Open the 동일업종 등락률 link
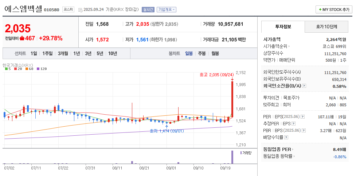The image size is (356, 176). (x=280, y=156)
